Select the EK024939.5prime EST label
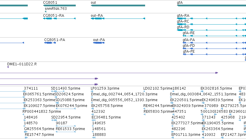Screen dimensions: 246x139 click(188, 106)
